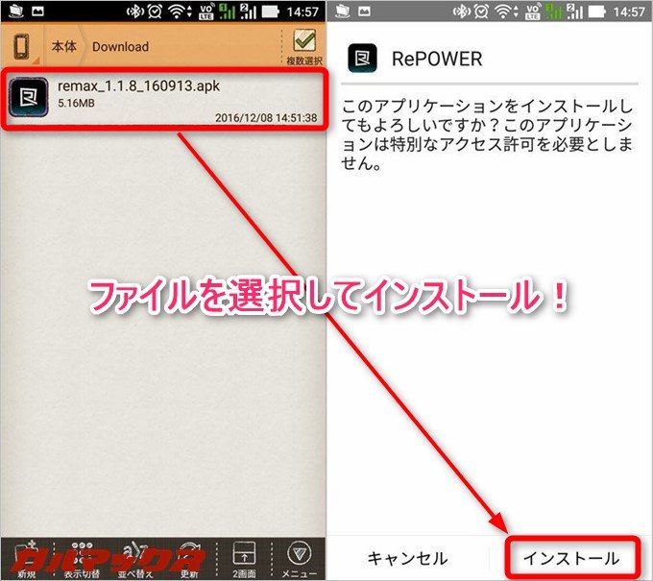Image resolution: width=653 pixels, height=581 pixels.
Task: Open the device storage selector phone icon
Action: pos(21,47)
